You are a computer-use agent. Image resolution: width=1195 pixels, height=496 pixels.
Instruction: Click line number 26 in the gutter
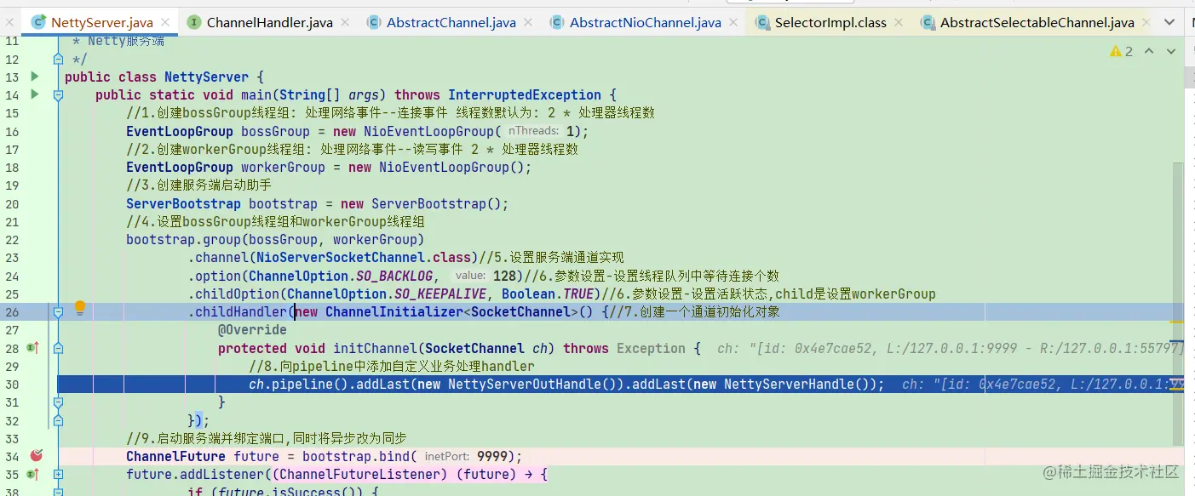(11, 311)
